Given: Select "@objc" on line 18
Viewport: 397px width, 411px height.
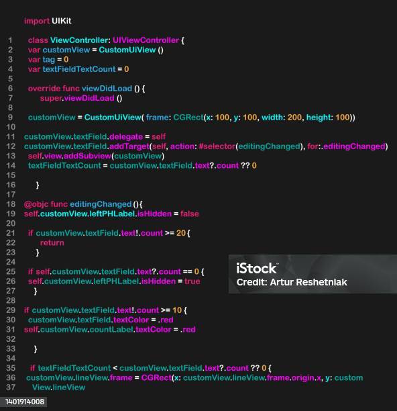Looking at the screenshot, I should [x=36, y=204].
